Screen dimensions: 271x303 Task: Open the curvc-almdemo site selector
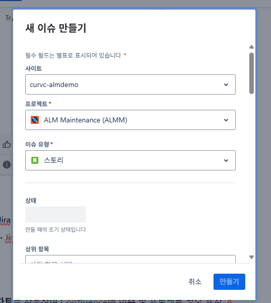[x=130, y=84]
